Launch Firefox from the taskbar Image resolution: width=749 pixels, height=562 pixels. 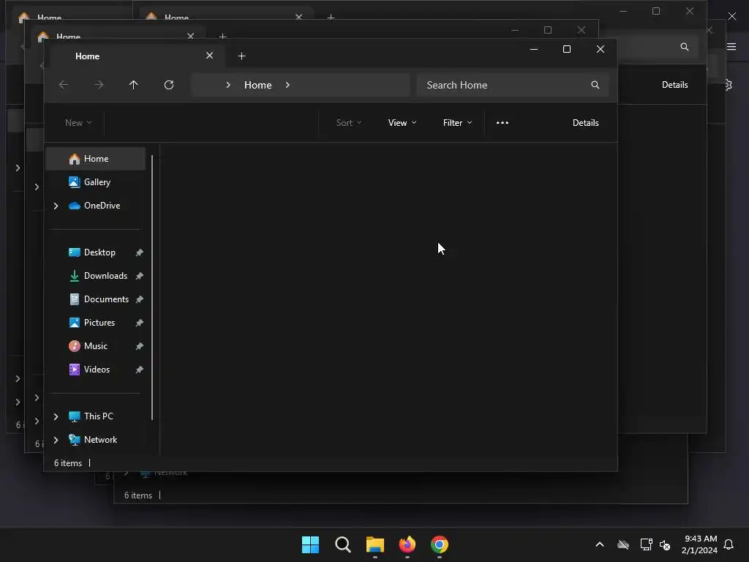pyautogui.click(x=407, y=544)
